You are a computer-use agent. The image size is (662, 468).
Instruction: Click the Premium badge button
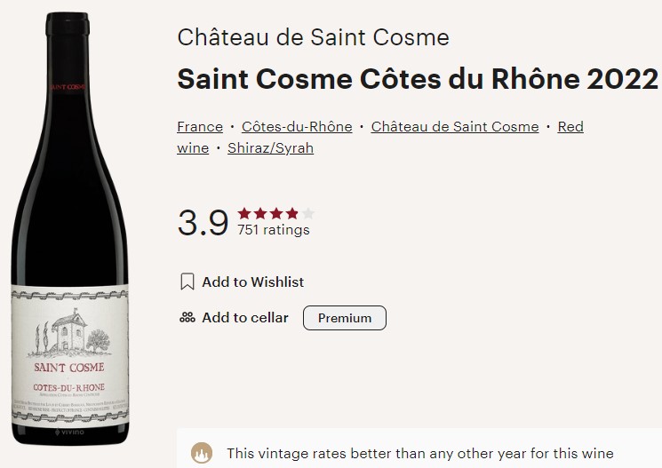[345, 318]
